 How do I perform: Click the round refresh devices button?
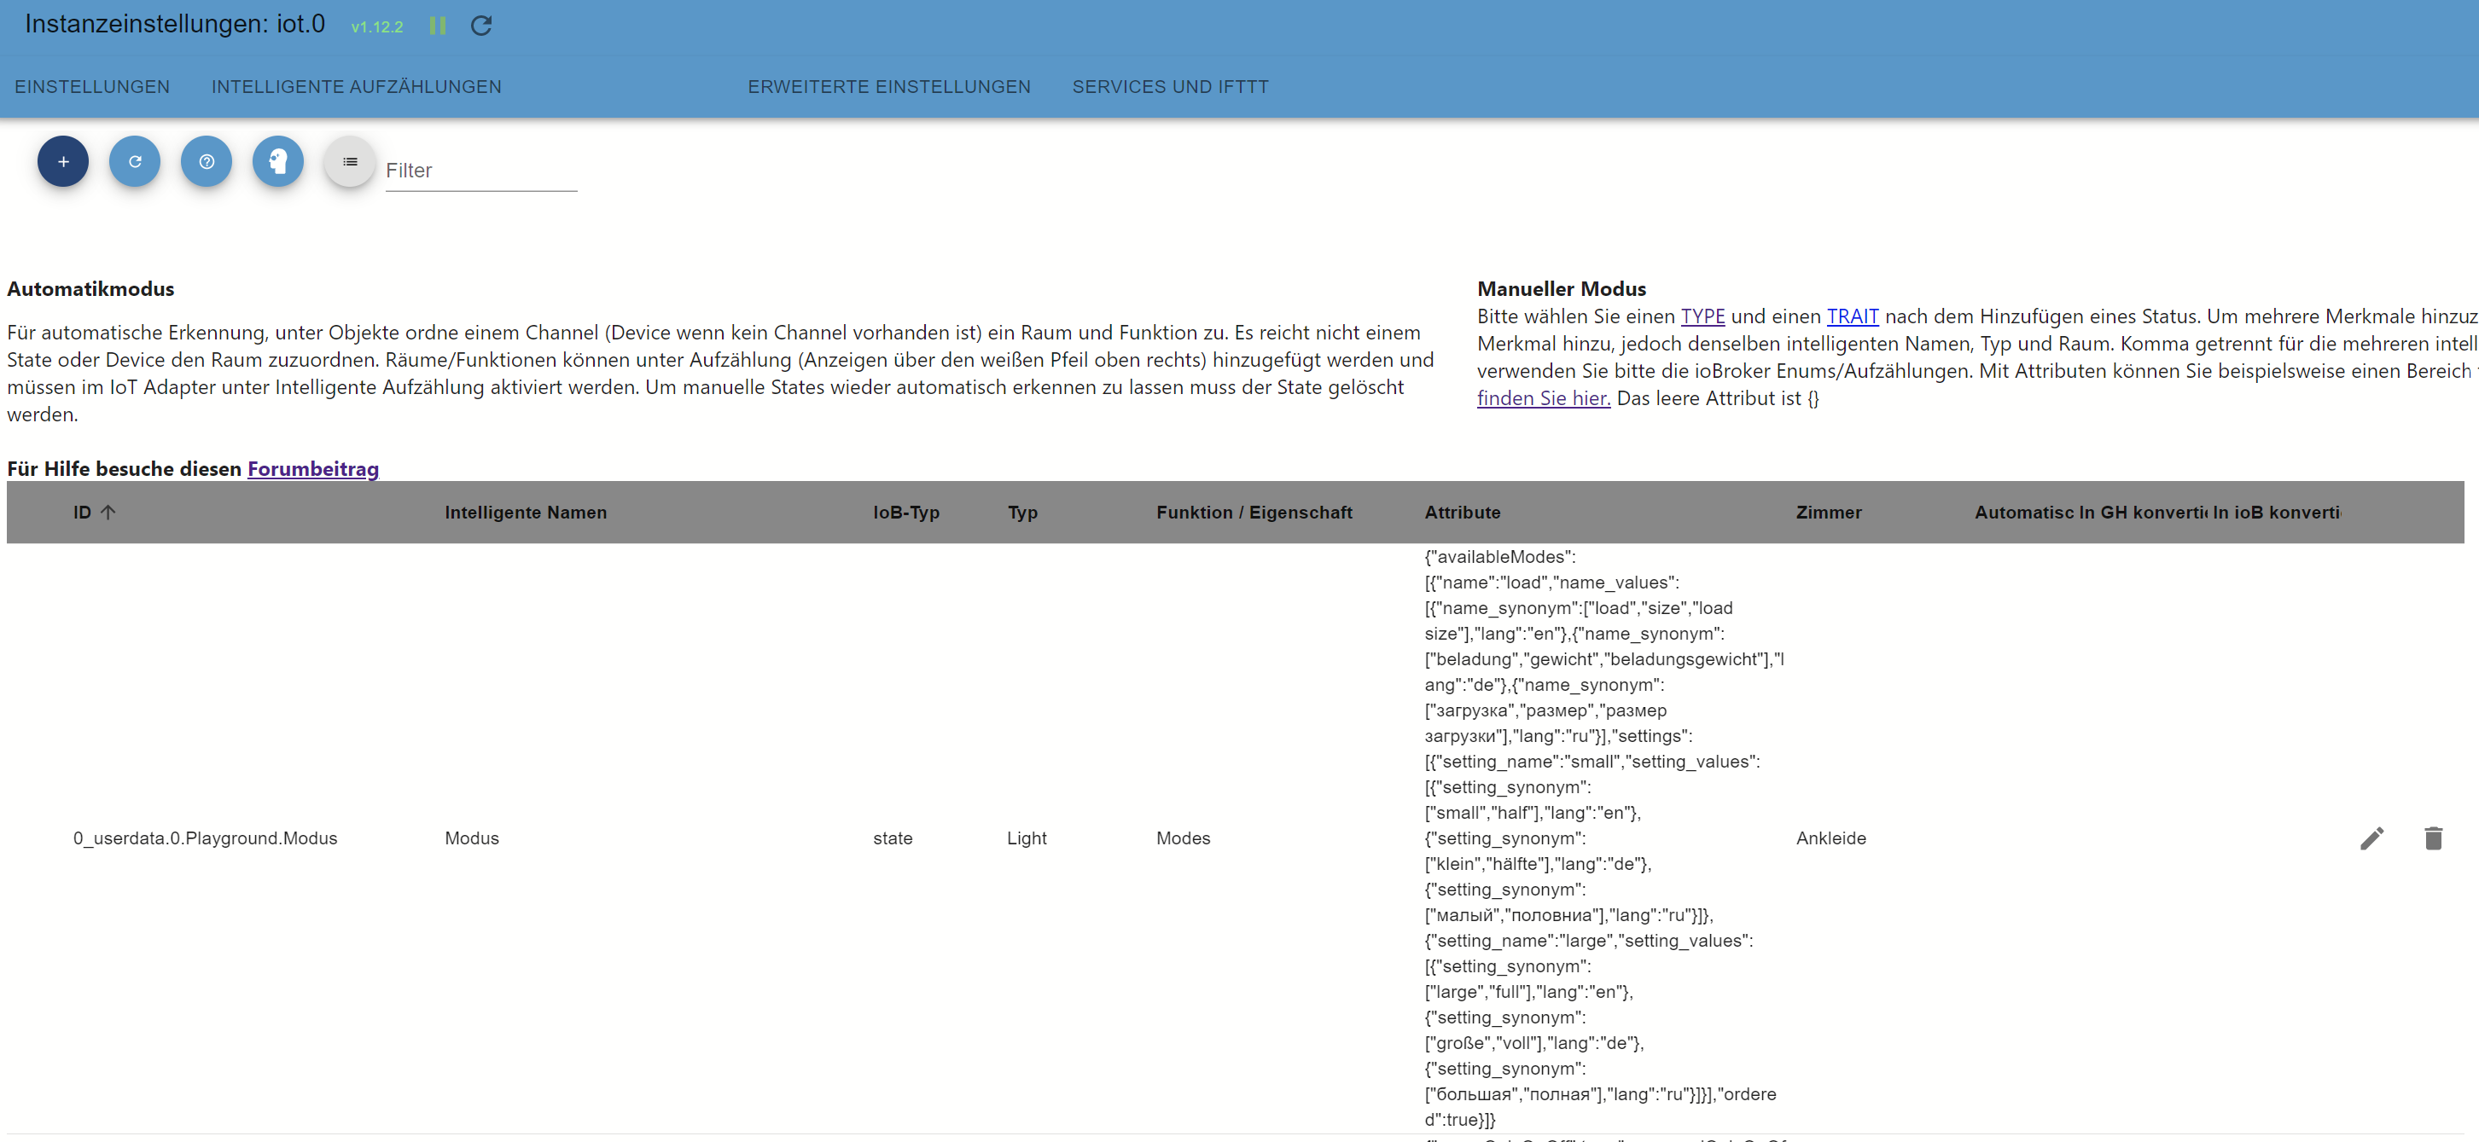135,162
